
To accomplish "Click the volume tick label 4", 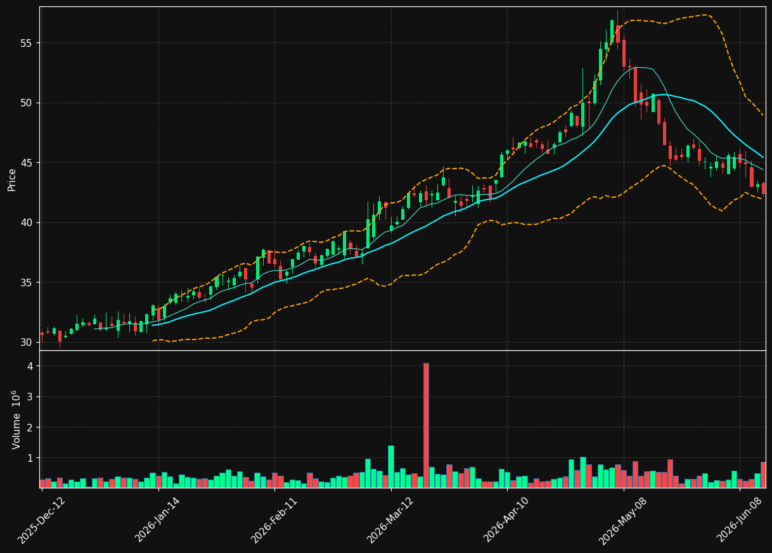I will click(30, 366).
